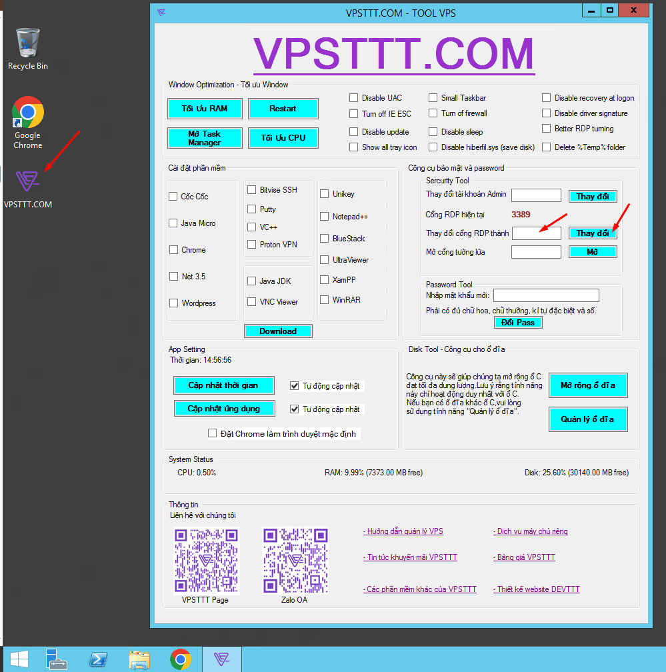
Task: Set Chrome as default browser checkbox
Action: click(x=212, y=433)
